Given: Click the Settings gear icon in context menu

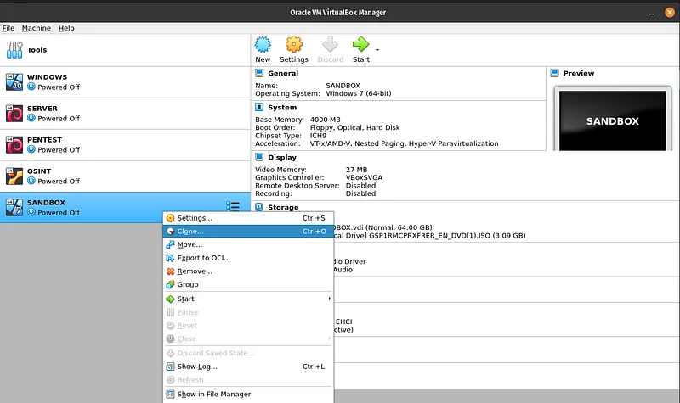Looking at the screenshot, I should [171, 218].
